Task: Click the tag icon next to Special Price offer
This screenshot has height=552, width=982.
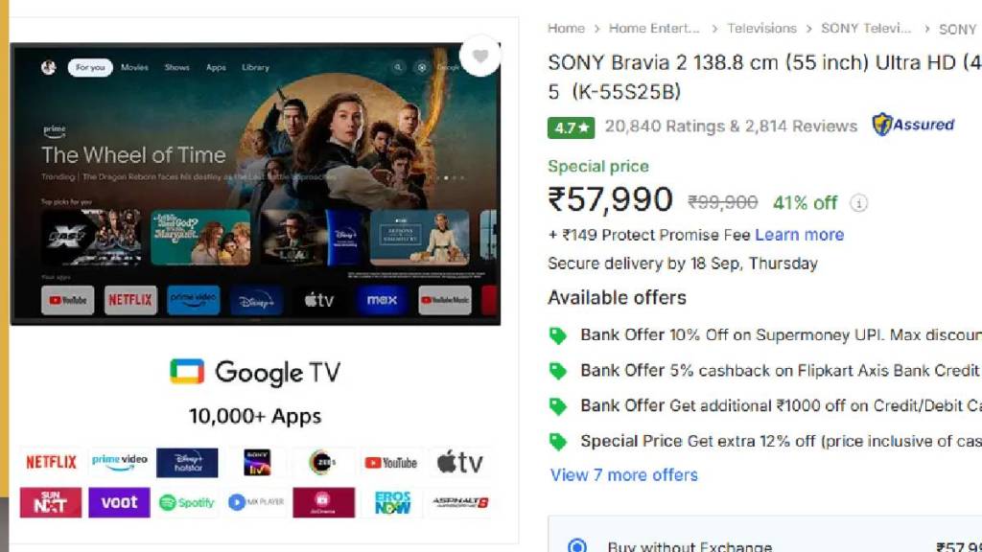Action: (x=557, y=442)
